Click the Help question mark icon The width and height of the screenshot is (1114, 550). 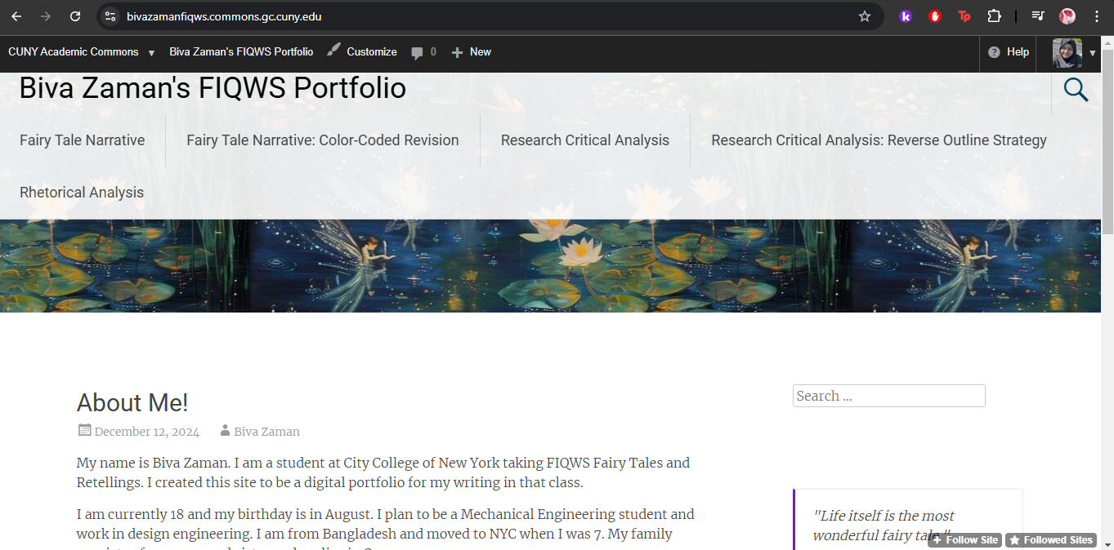[x=994, y=52]
